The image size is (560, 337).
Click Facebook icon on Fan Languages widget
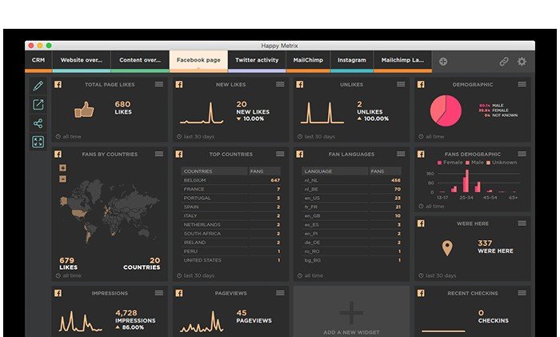300,154
